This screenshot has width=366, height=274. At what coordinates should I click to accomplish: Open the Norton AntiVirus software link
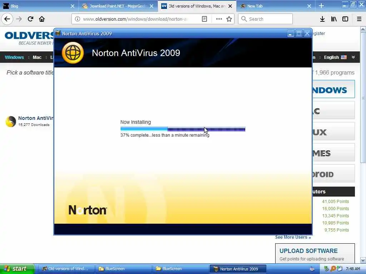click(x=36, y=118)
